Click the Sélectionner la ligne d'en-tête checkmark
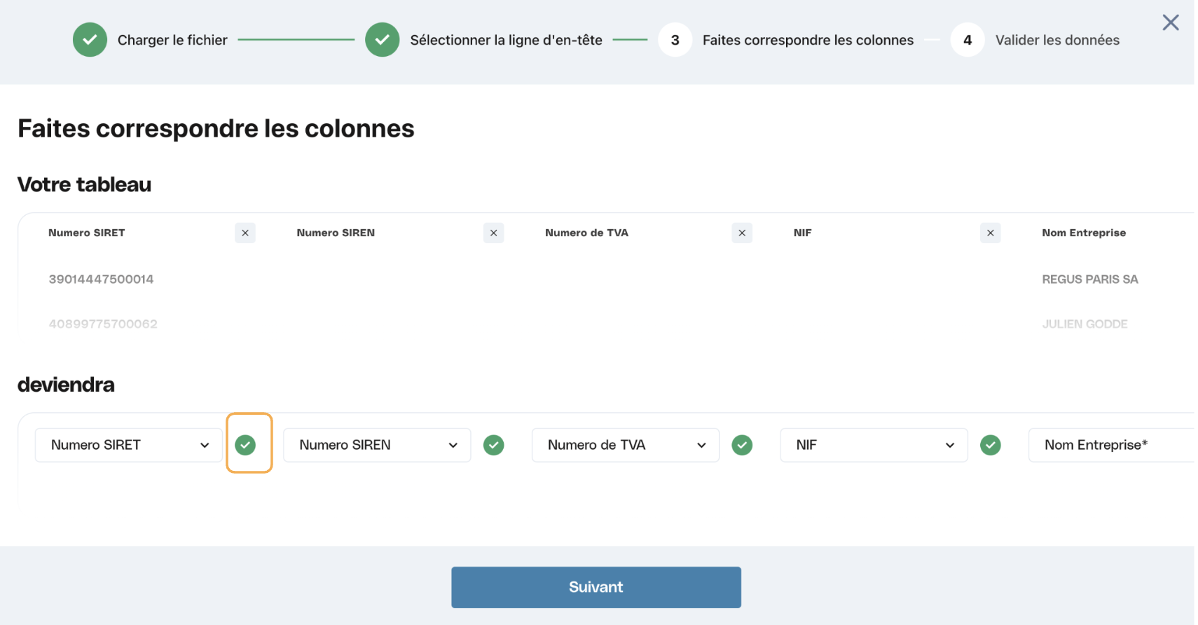The image size is (1198, 625). (383, 40)
